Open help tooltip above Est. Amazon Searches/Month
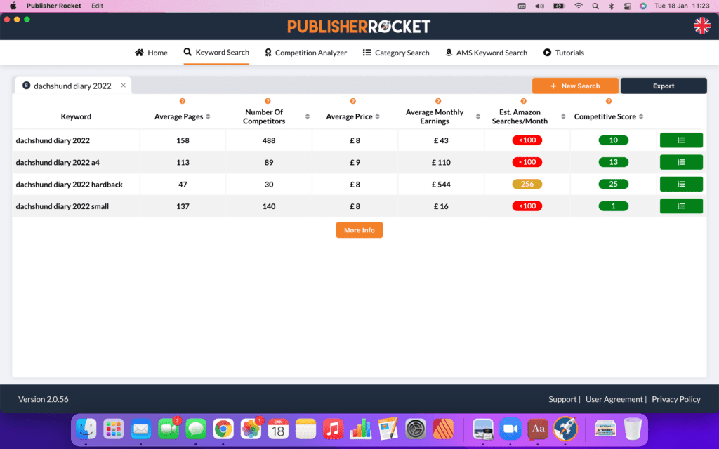Image resolution: width=719 pixels, height=449 pixels. pos(524,101)
